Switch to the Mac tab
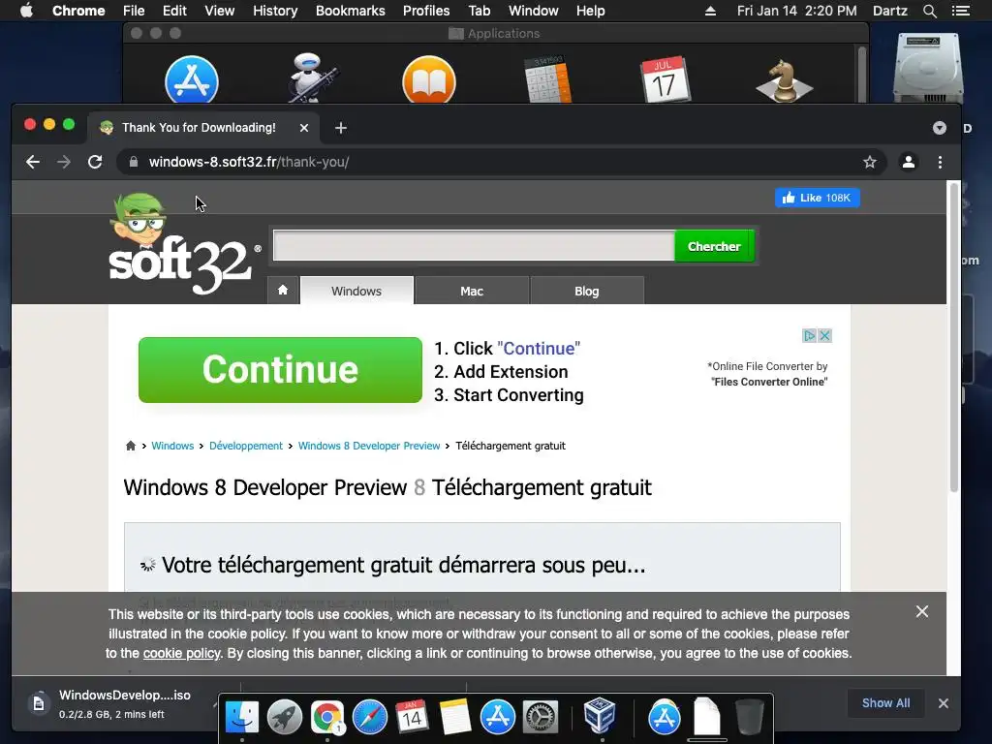The image size is (992, 744). [472, 291]
